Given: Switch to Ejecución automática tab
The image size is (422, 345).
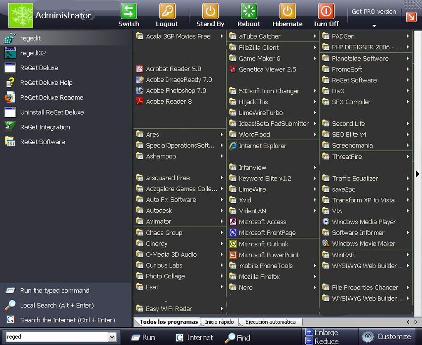Looking at the screenshot, I should pyautogui.click(x=270, y=322).
